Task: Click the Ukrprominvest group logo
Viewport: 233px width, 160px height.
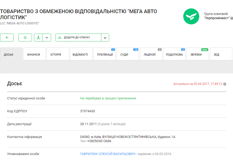Action: click(191, 16)
